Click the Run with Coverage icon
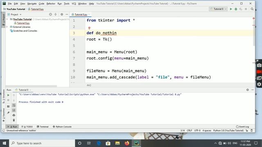Screen dimensions: 262x147 click(241, 9)
